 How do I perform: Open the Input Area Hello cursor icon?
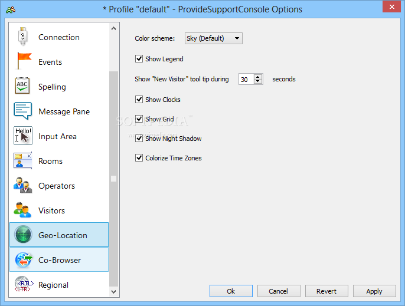pyautogui.click(x=22, y=136)
